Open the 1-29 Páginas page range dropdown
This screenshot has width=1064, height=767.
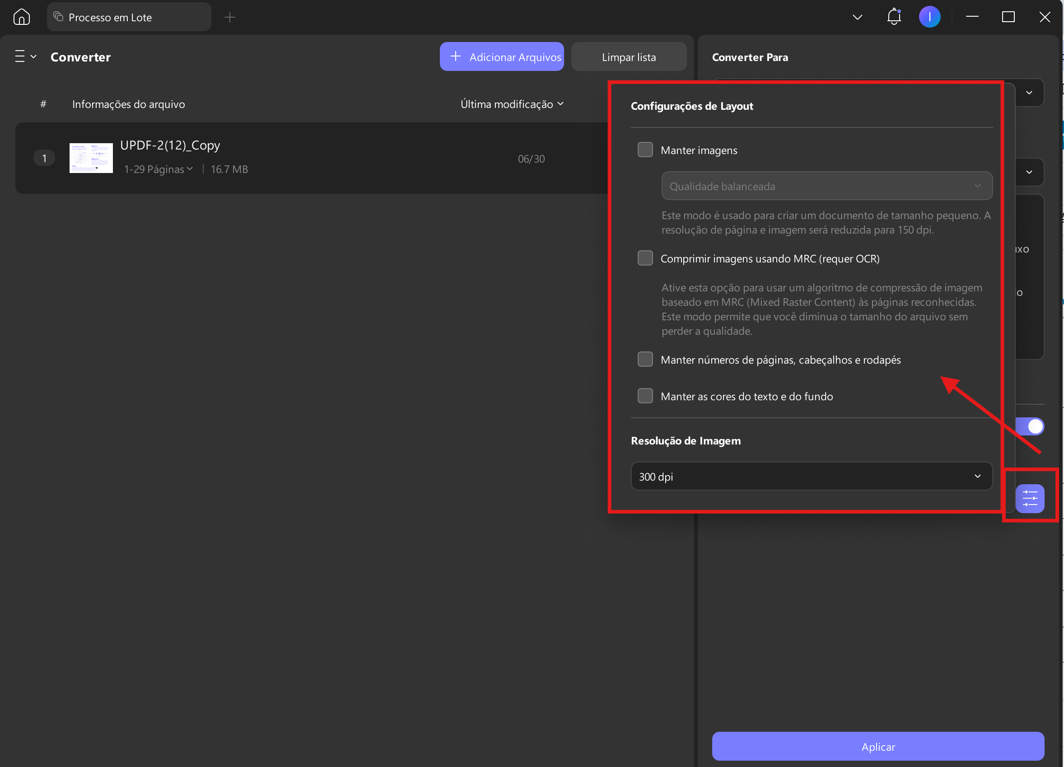point(158,169)
